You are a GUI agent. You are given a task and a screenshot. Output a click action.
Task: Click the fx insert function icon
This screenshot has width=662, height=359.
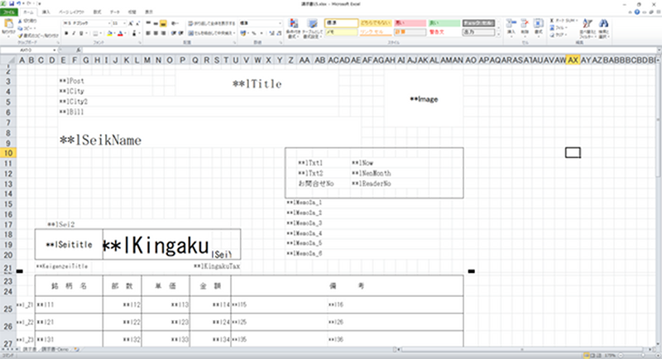click(78, 50)
